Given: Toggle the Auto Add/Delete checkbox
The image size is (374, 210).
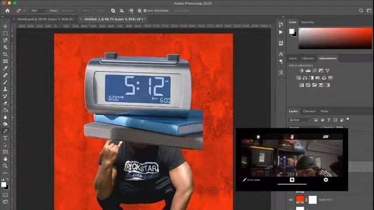Looking at the screenshot, I should point(145,10).
